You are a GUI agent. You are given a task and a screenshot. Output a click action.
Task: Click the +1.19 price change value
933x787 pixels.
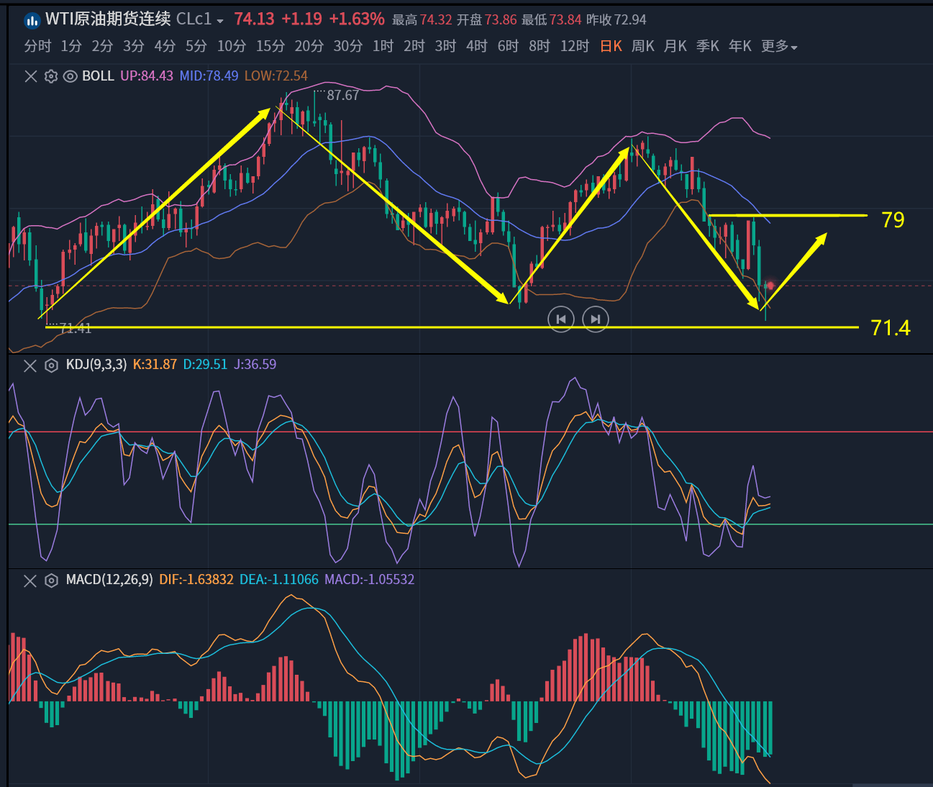click(302, 19)
